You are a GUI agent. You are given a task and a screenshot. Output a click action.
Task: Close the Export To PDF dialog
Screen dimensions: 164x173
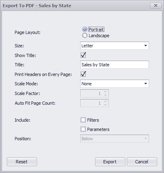[156, 6]
